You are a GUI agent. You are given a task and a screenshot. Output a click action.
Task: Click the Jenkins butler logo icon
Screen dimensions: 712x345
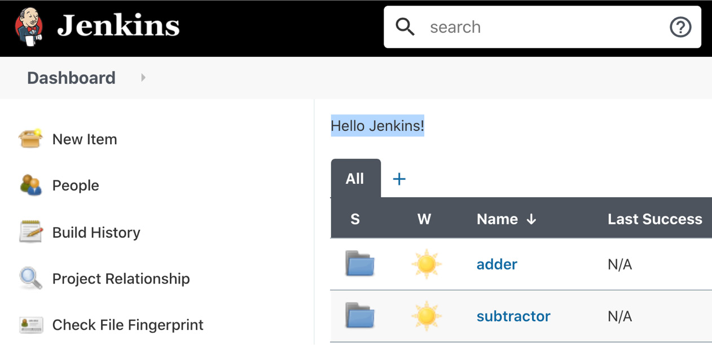[30, 26]
